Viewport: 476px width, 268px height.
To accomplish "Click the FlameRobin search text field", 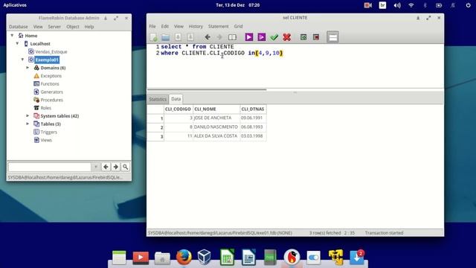I will pos(50,167).
